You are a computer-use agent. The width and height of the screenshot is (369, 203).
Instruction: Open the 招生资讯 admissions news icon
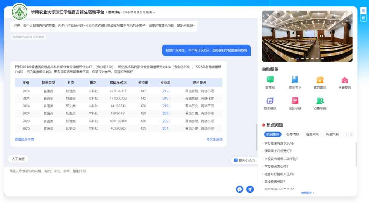(x=270, y=101)
